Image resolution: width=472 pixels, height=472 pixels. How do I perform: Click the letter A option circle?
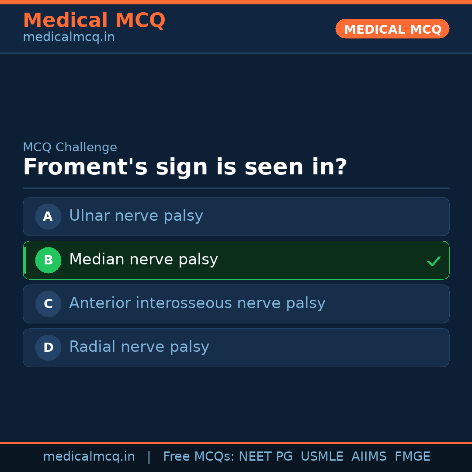[48, 216]
